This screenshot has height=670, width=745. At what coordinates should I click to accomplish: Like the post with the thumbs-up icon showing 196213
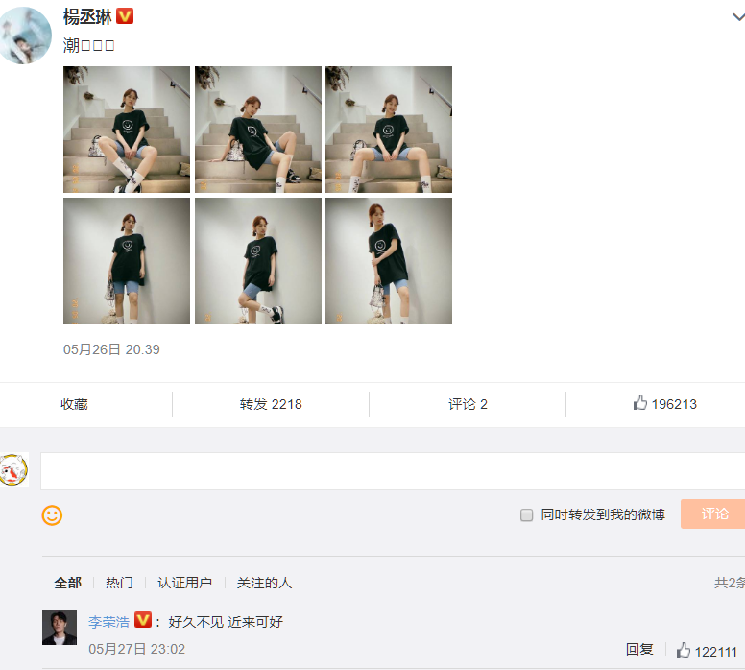[x=640, y=403]
